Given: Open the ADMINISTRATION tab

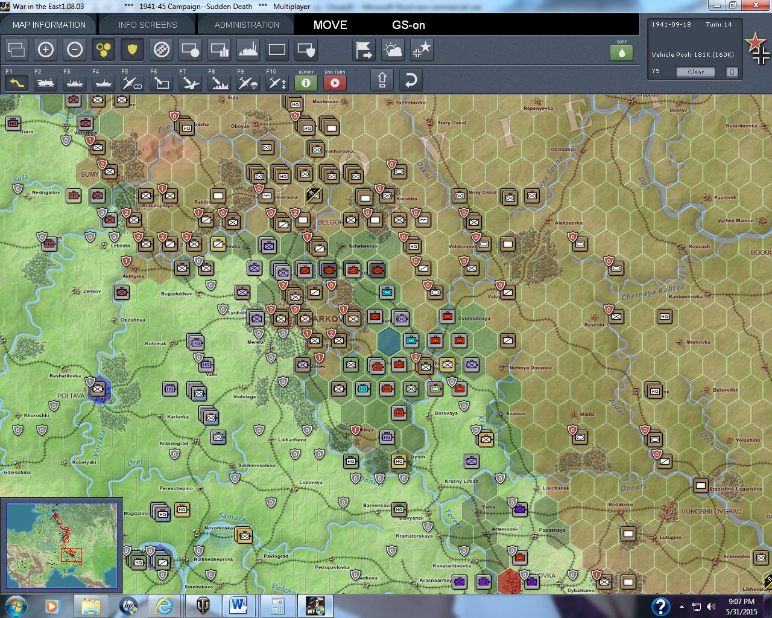Looking at the screenshot, I should 247,25.
